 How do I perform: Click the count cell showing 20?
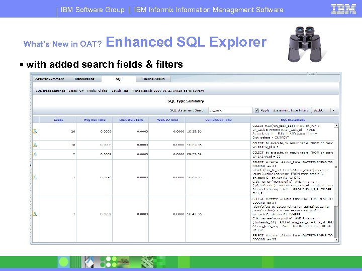point(58,131)
